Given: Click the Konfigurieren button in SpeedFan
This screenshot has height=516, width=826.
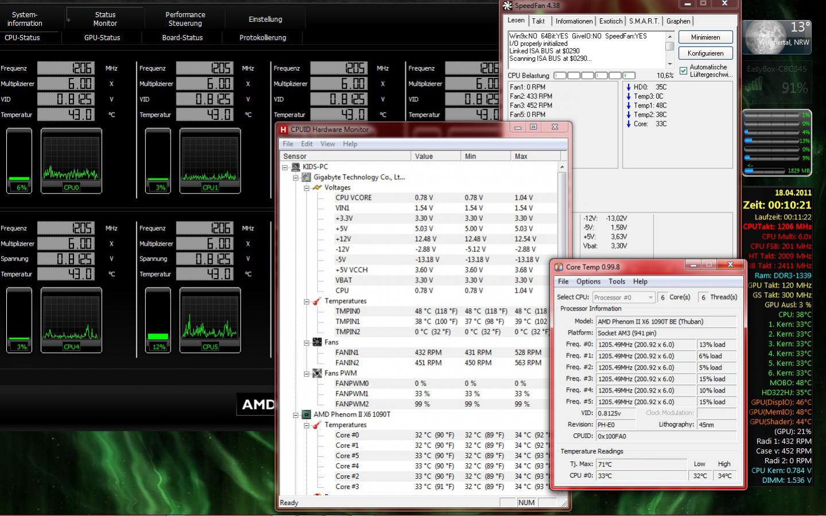Looking at the screenshot, I should click(705, 53).
